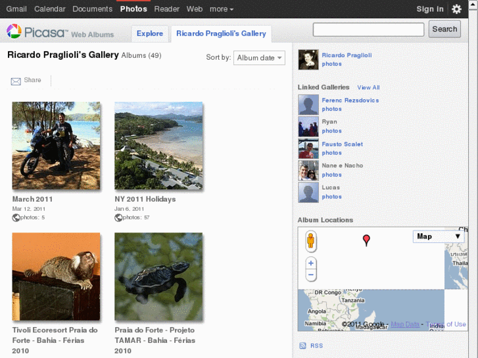The width and height of the screenshot is (478, 358).
Task: Click the map zoom in plus button
Action: pos(311,263)
